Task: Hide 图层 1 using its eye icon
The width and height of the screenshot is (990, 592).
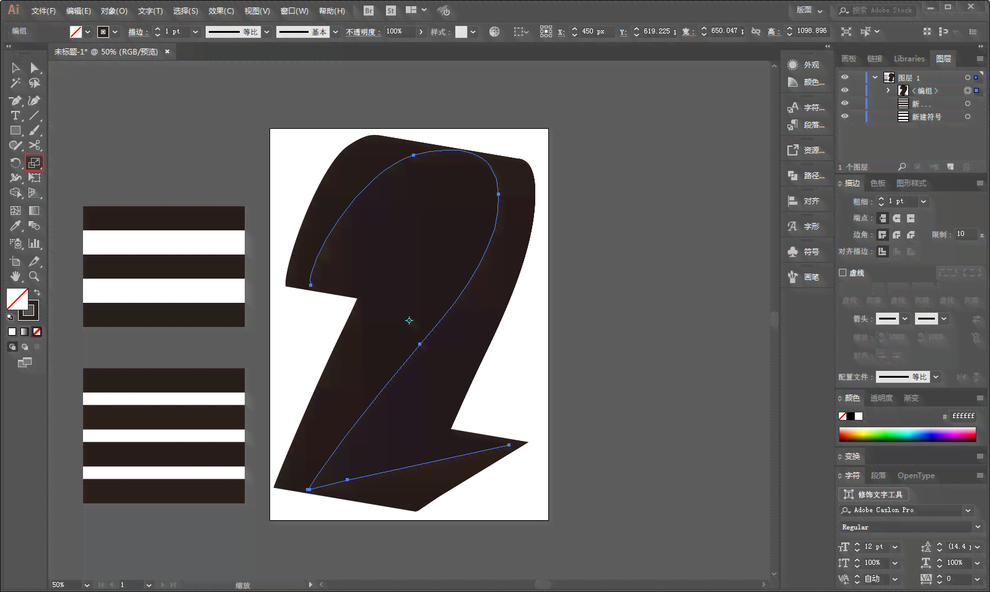Action: pos(844,77)
